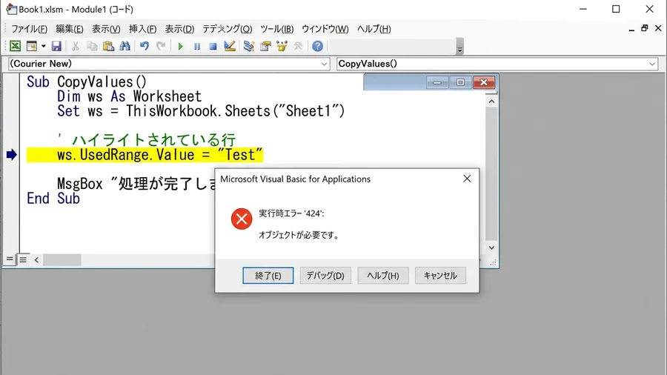Open the Insert object dropdown arrow in toolbar

44,46
